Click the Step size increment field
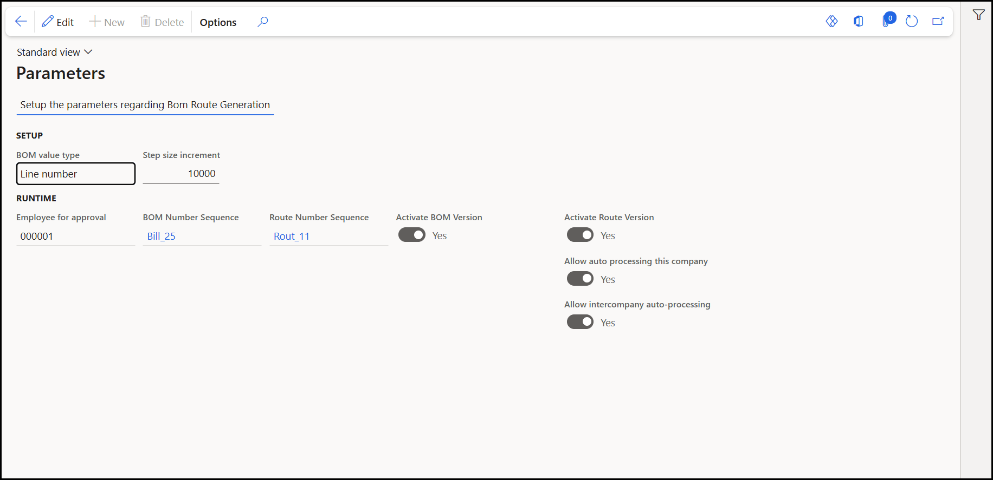The height and width of the screenshot is (480, 993). [181, 174]
